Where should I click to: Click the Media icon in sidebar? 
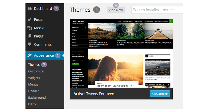30,28
